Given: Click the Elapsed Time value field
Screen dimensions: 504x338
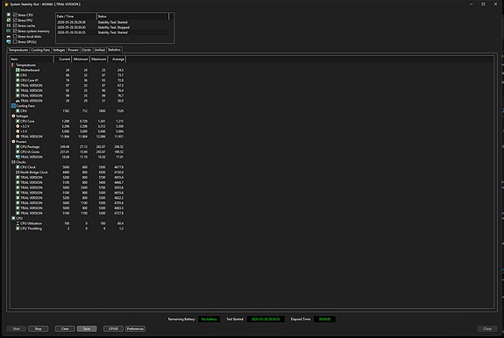Looking at the screenshot, I should coord(324,319).
